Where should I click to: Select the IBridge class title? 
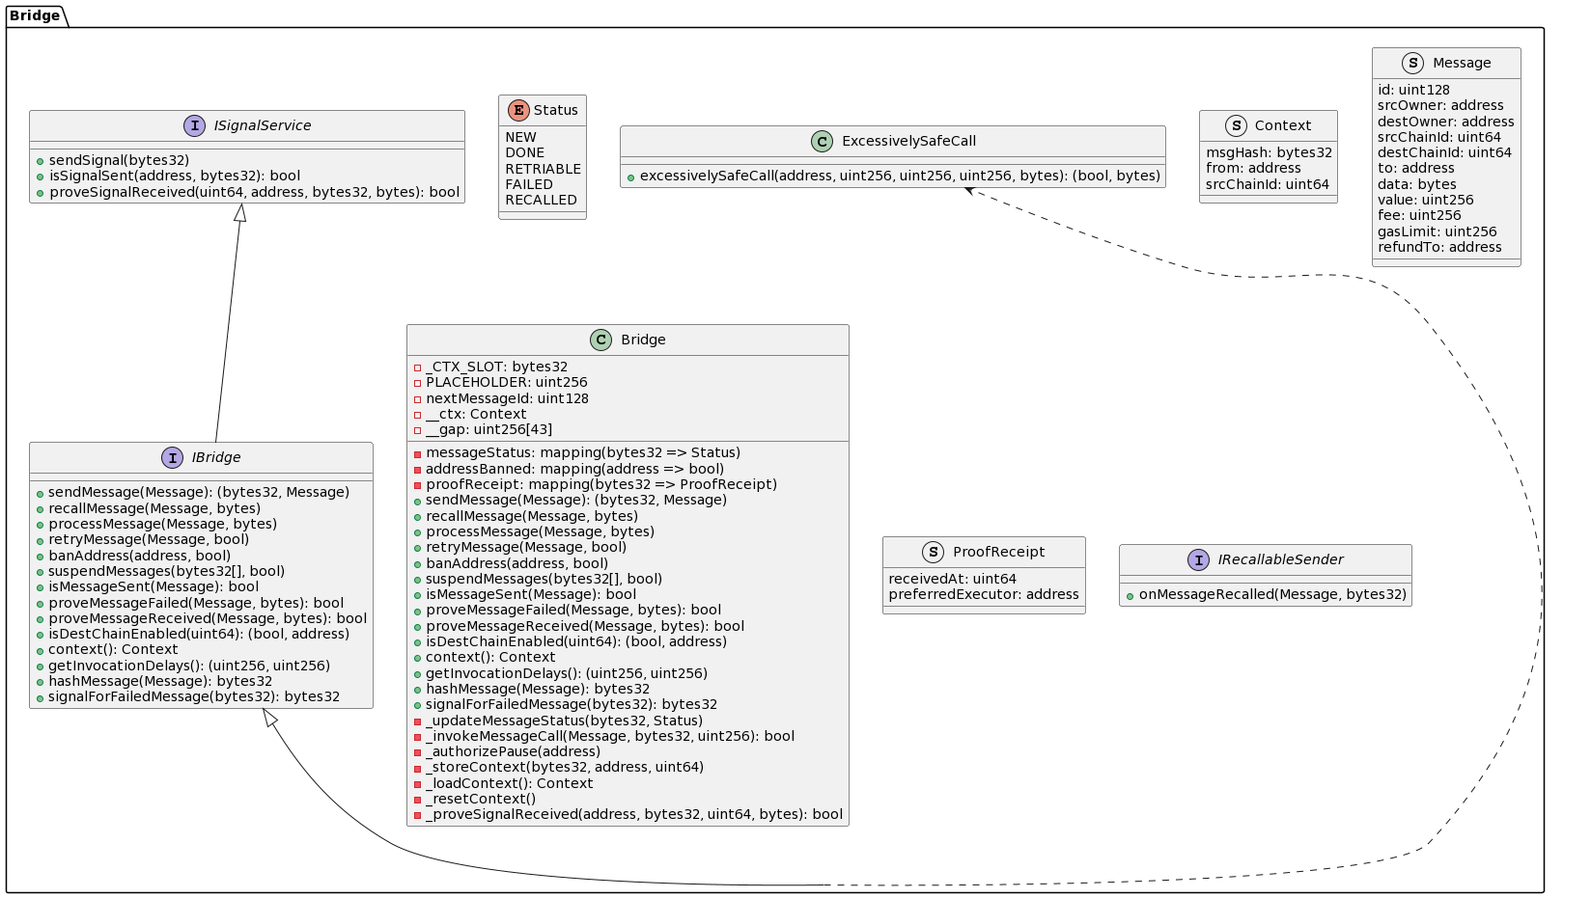216,457
